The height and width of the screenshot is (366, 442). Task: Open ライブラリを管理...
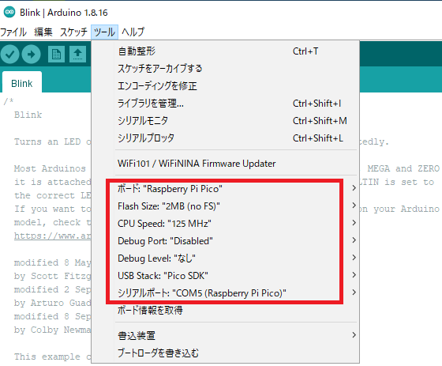tap(225, 104)
